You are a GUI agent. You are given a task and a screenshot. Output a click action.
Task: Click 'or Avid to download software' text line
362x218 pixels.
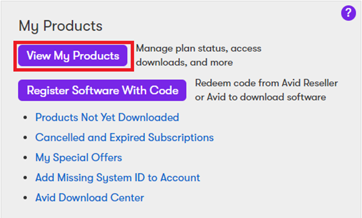(260, 97)
